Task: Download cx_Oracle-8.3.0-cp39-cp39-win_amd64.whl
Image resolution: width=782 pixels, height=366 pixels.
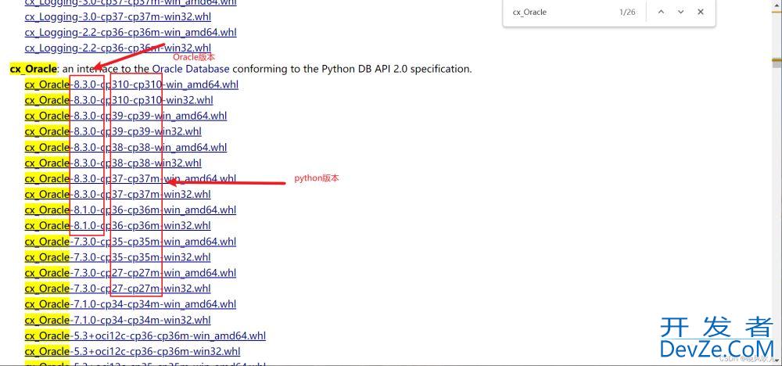Action: (x=126, y=117)
